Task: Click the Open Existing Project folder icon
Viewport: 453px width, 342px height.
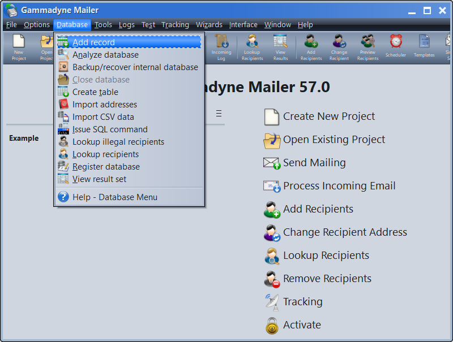Action: point(272,140)
